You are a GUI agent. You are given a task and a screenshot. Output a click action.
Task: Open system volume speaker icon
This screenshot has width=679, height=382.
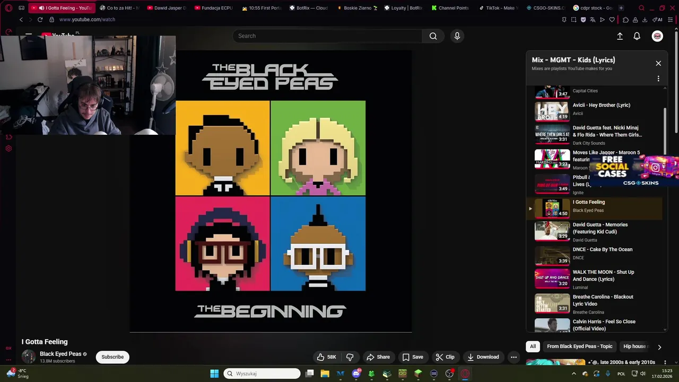[643, 374]
